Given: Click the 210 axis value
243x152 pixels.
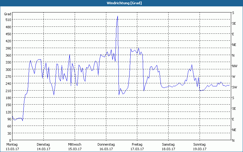Looking at the screenshot, I should pyautogui.click(x=9, y=91).
